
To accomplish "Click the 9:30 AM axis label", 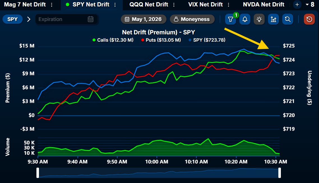I will tap(38, 162).
